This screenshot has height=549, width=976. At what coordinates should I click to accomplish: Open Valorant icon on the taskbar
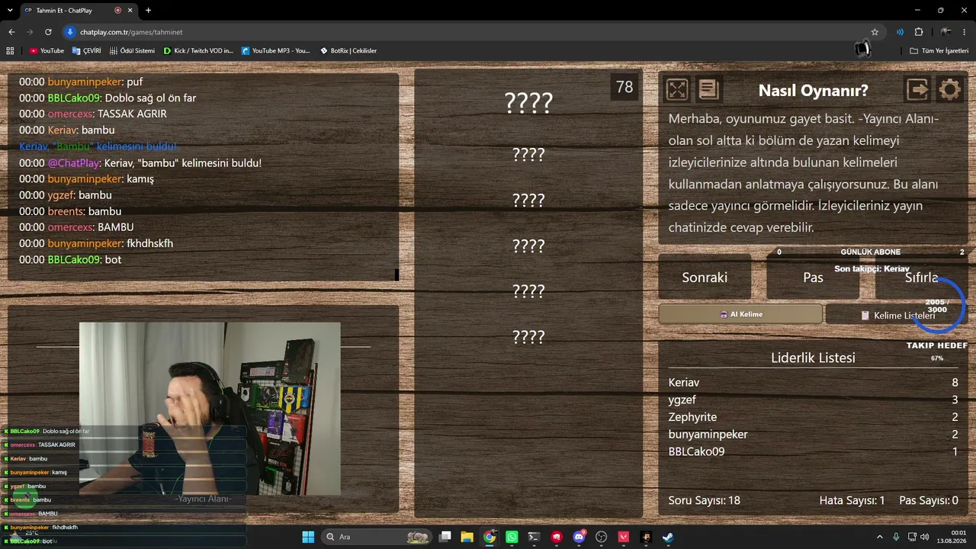(x=623, y=537)
